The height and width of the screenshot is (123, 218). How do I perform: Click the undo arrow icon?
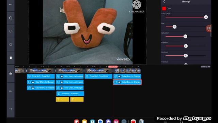pyautogui.click(x=11, y=18)
